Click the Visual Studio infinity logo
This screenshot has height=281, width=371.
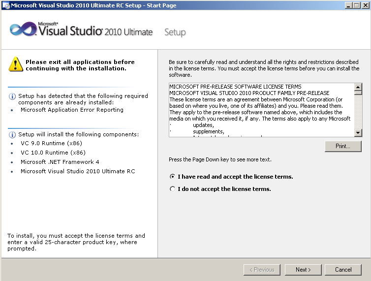pos(23,29)
